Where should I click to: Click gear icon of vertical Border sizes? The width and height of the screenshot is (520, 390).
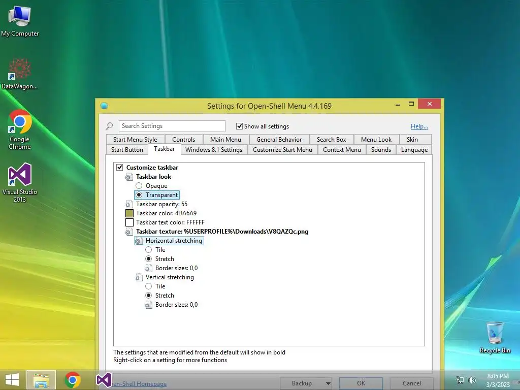tap(148, 305)
